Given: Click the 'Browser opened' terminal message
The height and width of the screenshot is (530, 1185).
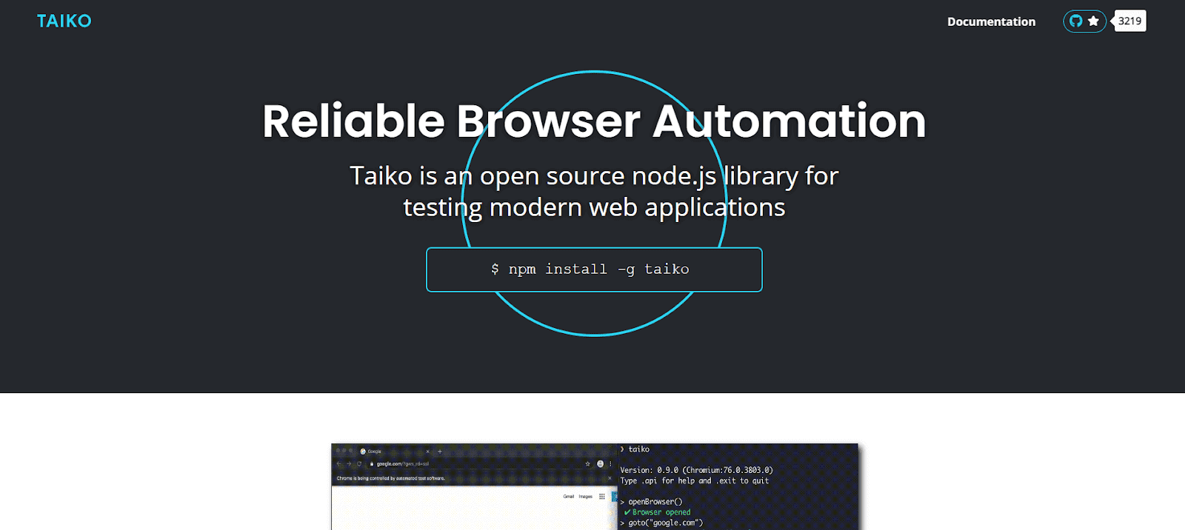Looking at the screenshot, I should click(x=657, y=512).
